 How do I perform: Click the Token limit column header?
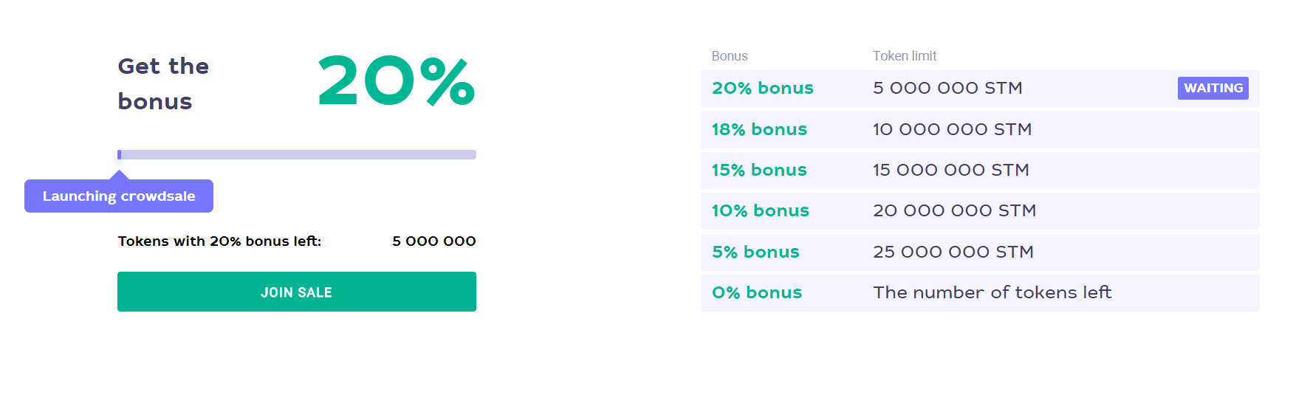point(904,56)
